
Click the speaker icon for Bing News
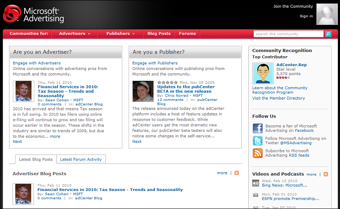[256, 183]
